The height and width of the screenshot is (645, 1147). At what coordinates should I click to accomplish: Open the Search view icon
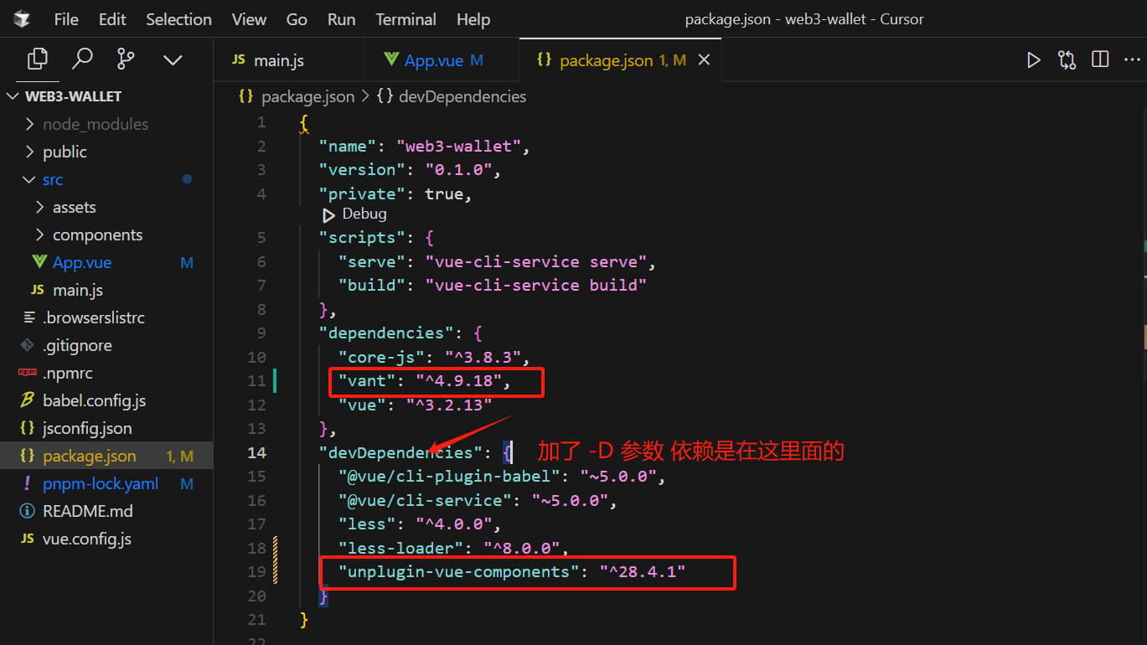coord(82,59)
